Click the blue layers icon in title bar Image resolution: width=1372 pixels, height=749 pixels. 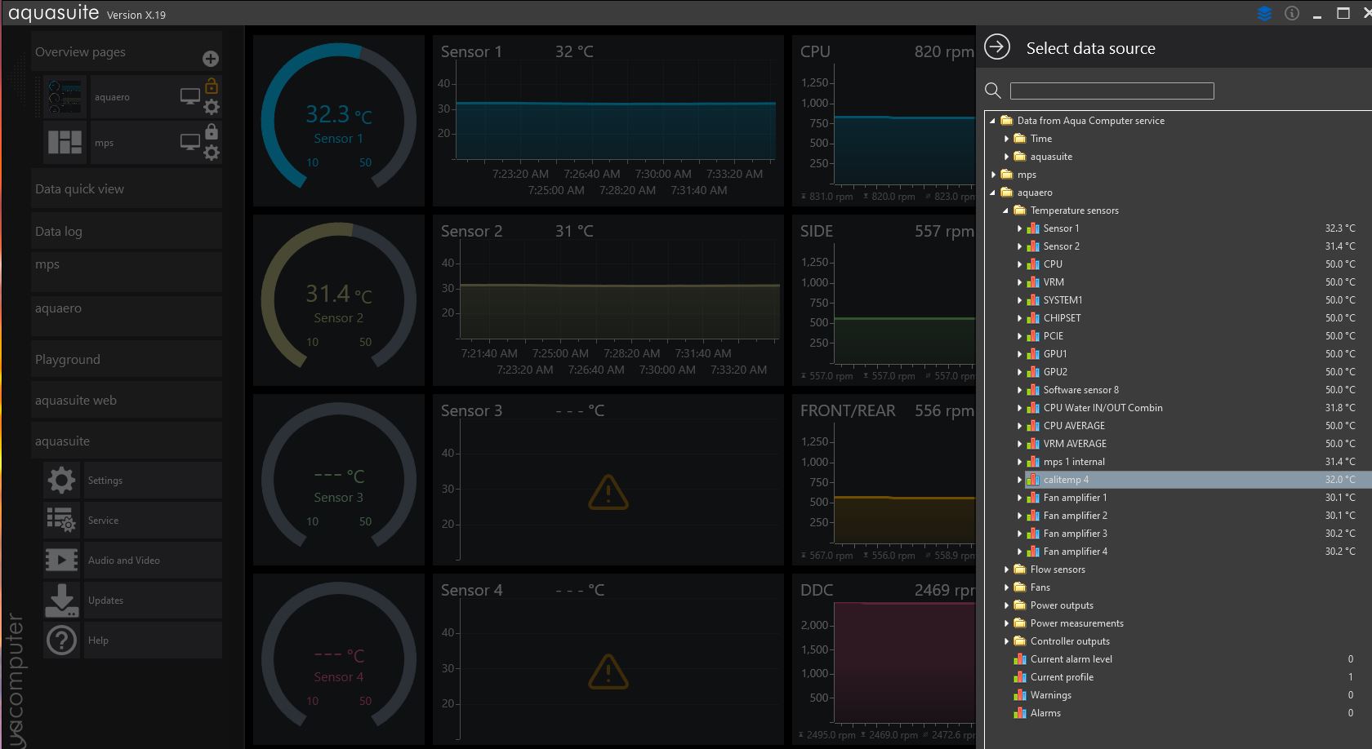(1264, 14)
